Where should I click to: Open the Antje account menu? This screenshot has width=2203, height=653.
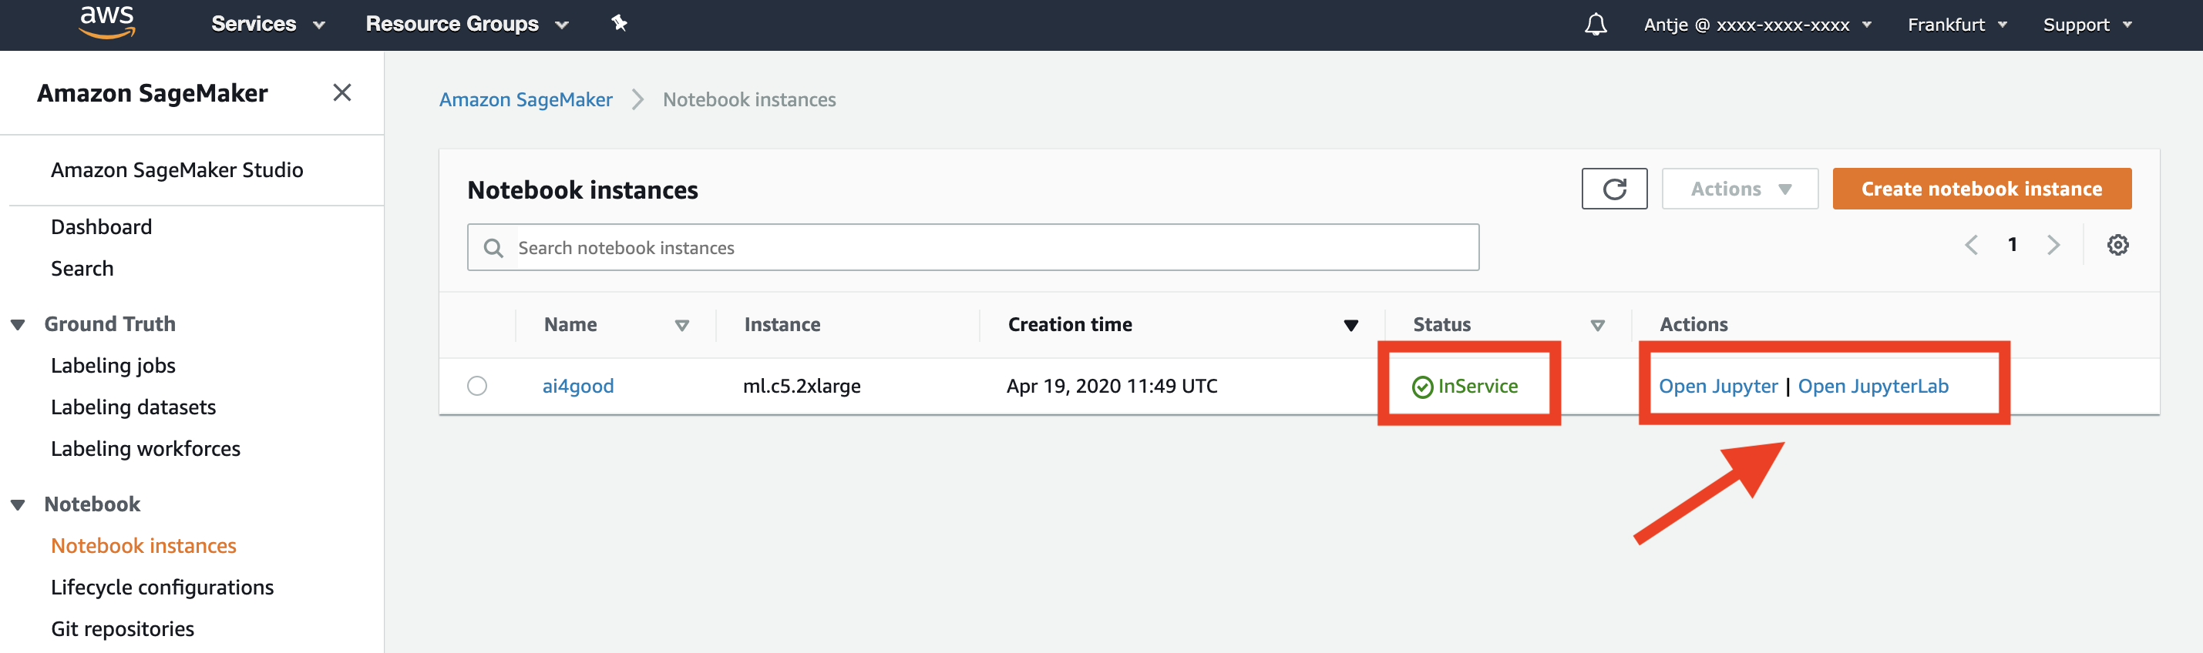[x=1757, y=25]
